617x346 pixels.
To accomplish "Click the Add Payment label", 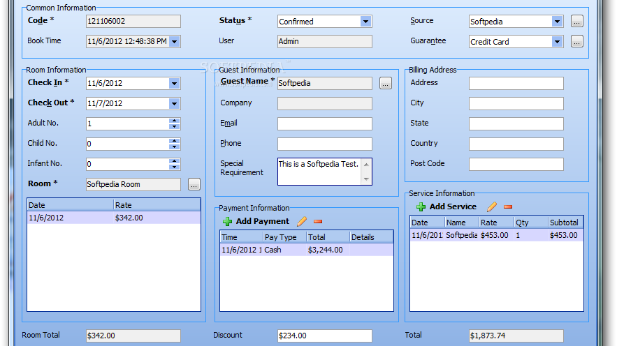I will (x=263, y=222).
